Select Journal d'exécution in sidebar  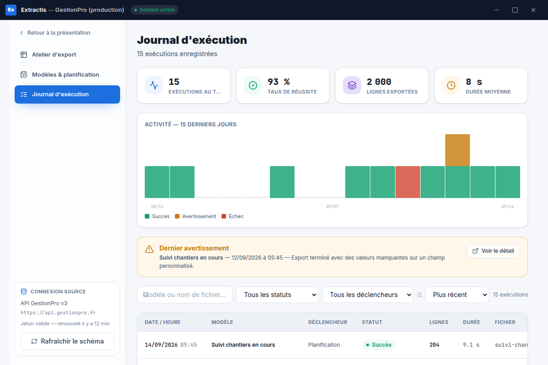(x=67, y=94)
